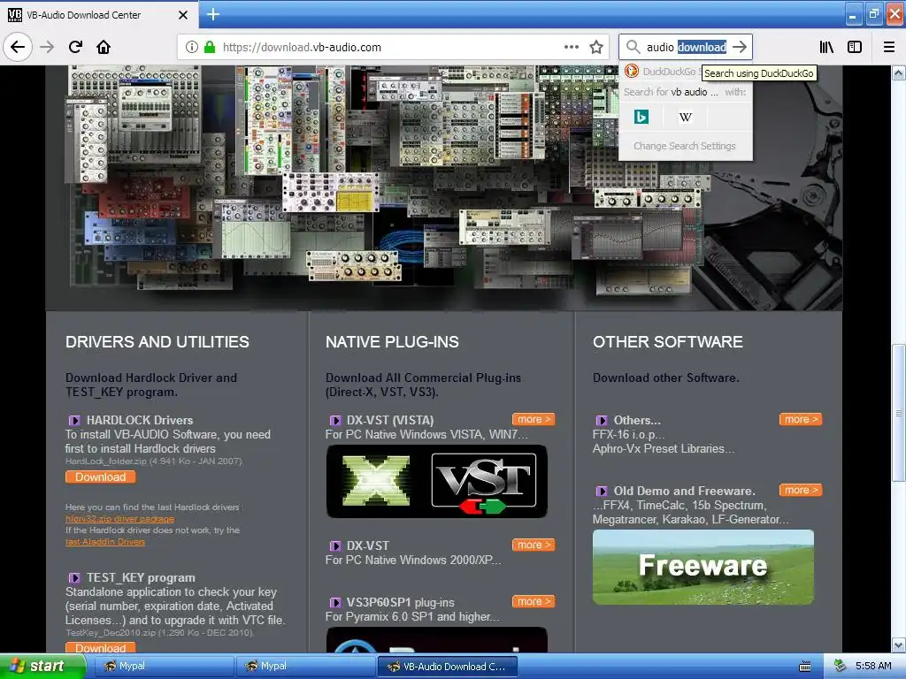This screenshot has width=906, height=679.
Task: Open the hamburger application menu
Action: click(889, 47)
